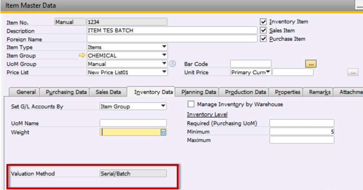Open the Item No. Manual series dropdown
Image resolution: width=363 pixels, height=190 pixels.
(x=70, y=22)
